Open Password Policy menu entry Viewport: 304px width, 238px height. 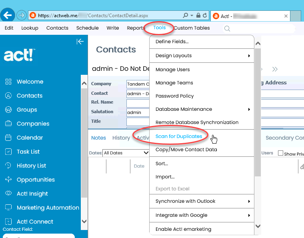pos(174,96)
